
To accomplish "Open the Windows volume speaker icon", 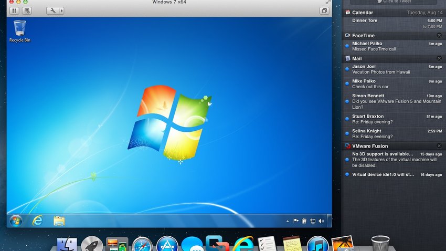I will click(321, 221).
